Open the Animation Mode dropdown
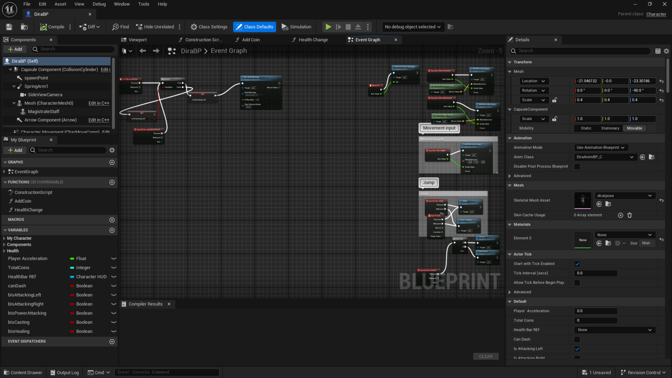Screen dimensions: 672x378 point(601,147)
